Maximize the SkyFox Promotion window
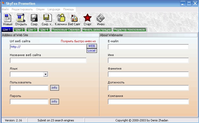The image size is (199, 123). coord(189,3)
